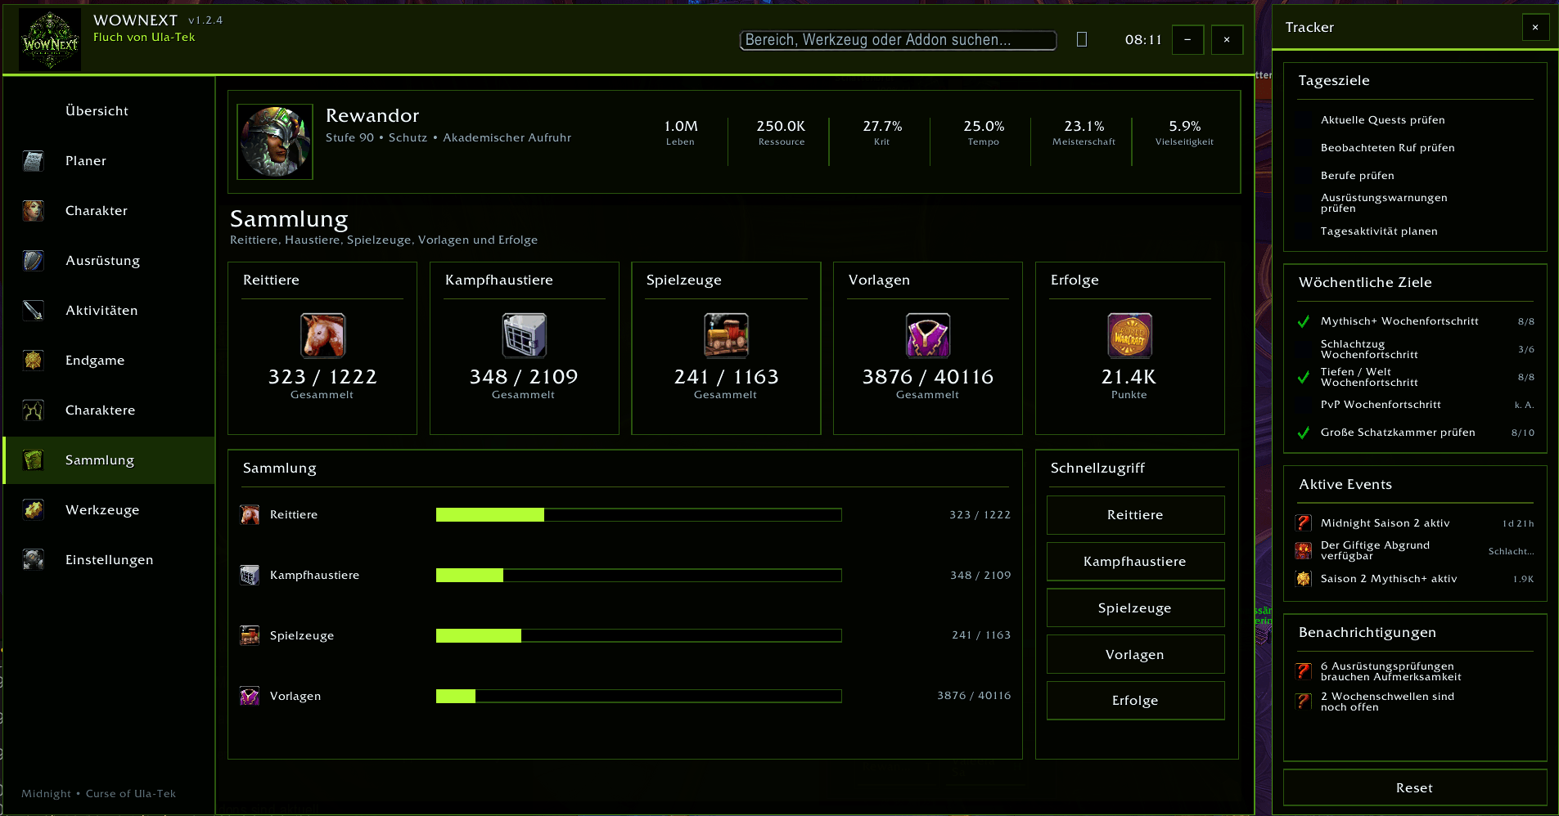Viewport: 1559px width, 816px height.
Task: Click the small Kampfhaustiere row icon
Action: pyautogui.click(x=250, y=575)
